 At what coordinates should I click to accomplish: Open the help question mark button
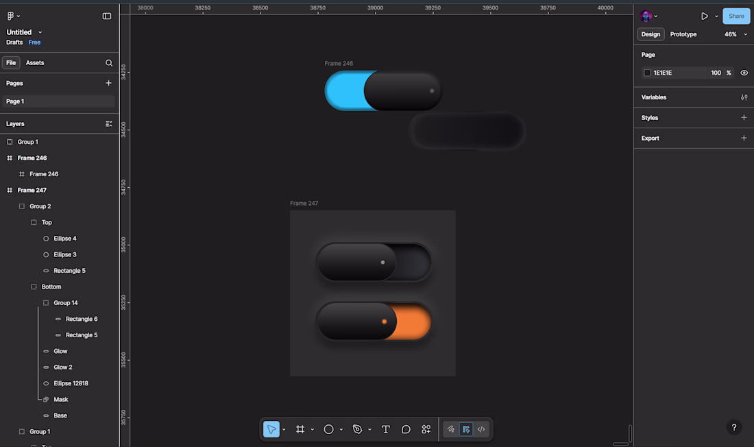click(x=734, y=427)
